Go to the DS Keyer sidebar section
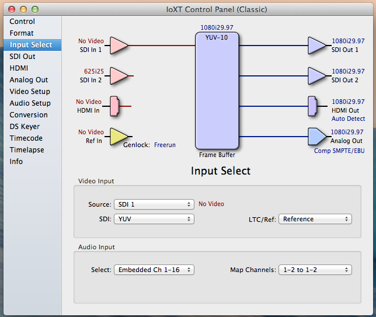The width and height of the screenshot is (376, 317). click(25, 127)
